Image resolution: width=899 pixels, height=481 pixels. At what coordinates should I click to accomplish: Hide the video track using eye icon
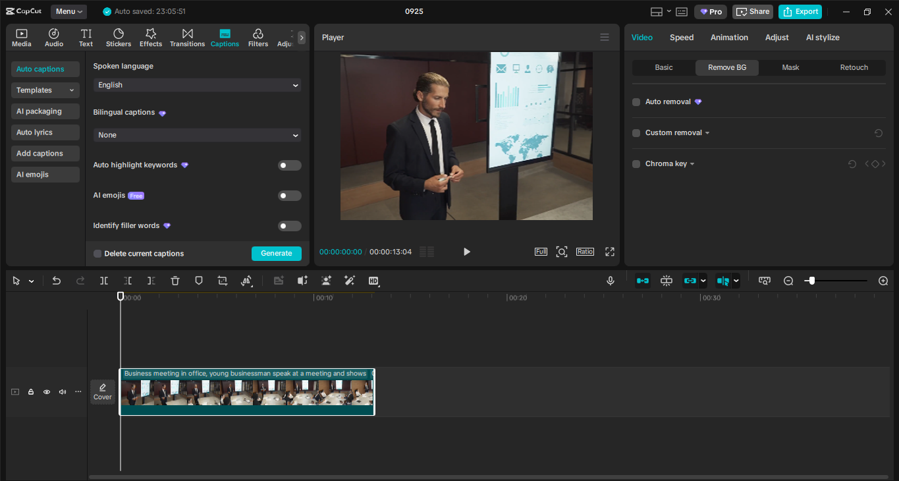point(47,392)
